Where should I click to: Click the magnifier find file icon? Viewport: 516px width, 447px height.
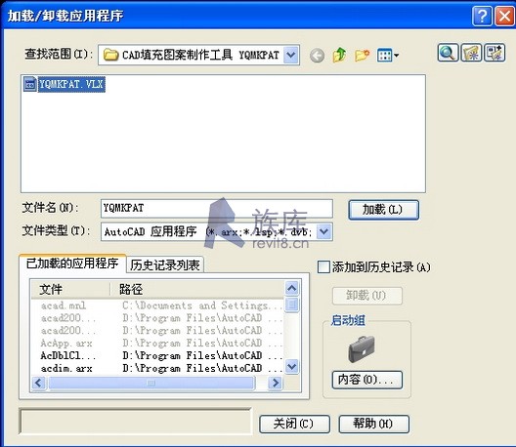(x=448, y=53)
